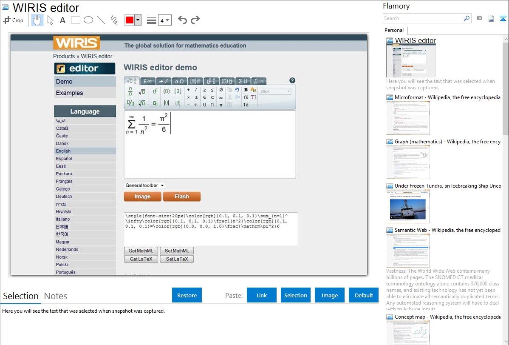
Task: Open the Personal tab
Action: 394,30
